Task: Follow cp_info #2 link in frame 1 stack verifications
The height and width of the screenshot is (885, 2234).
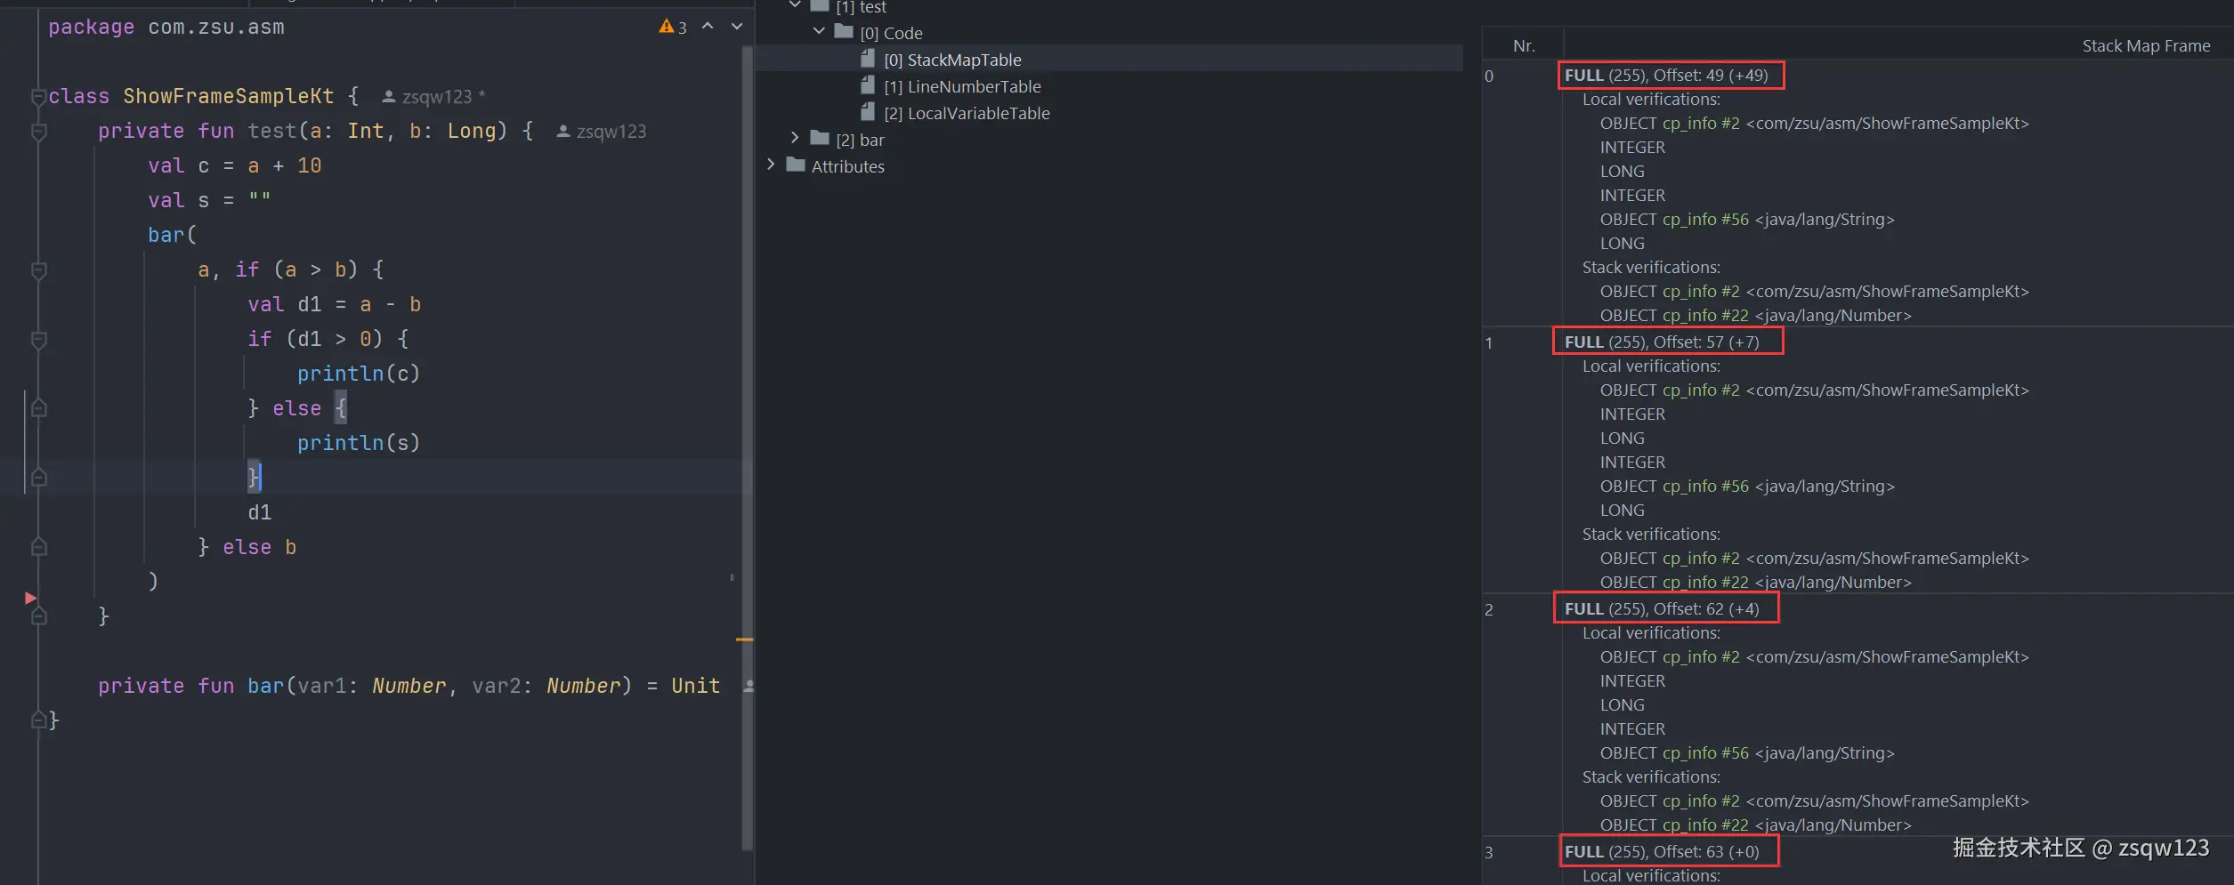Action: point(1701,559)
